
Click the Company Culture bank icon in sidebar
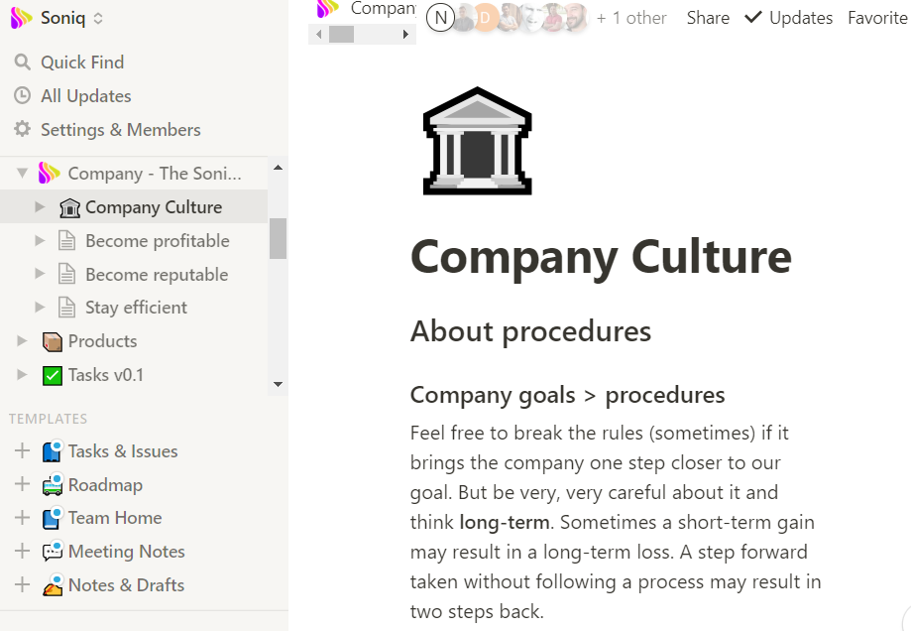click(69, 207)
